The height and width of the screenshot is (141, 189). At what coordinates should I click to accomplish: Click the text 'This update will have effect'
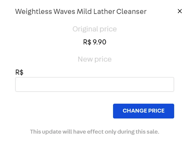[x=68, y=131]
